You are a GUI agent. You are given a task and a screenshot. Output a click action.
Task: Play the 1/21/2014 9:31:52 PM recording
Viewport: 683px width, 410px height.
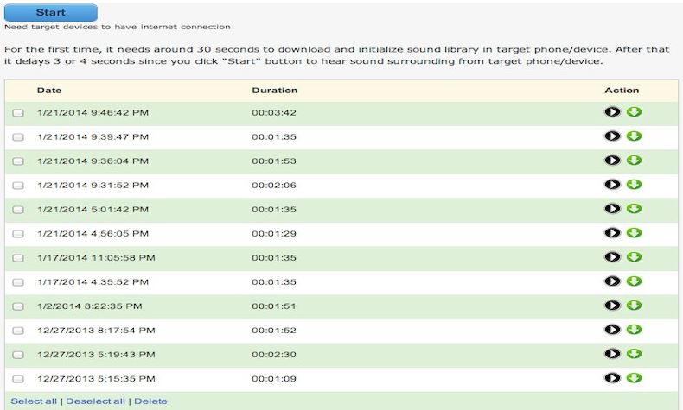coord(612,185)
